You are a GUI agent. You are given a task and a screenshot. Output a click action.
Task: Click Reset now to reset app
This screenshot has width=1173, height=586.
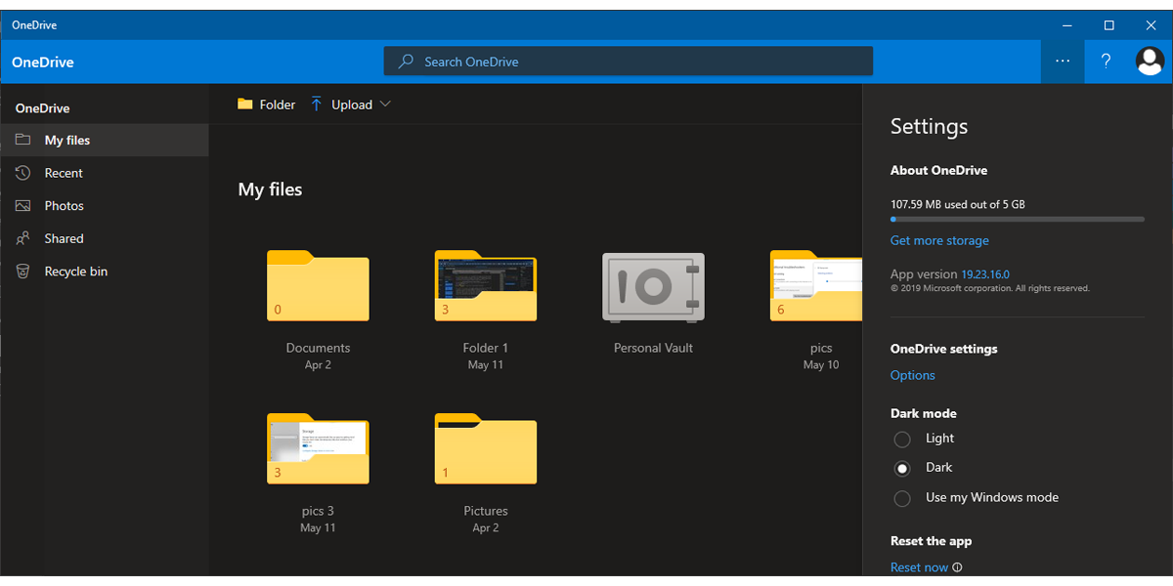click(x=919, y=566)
